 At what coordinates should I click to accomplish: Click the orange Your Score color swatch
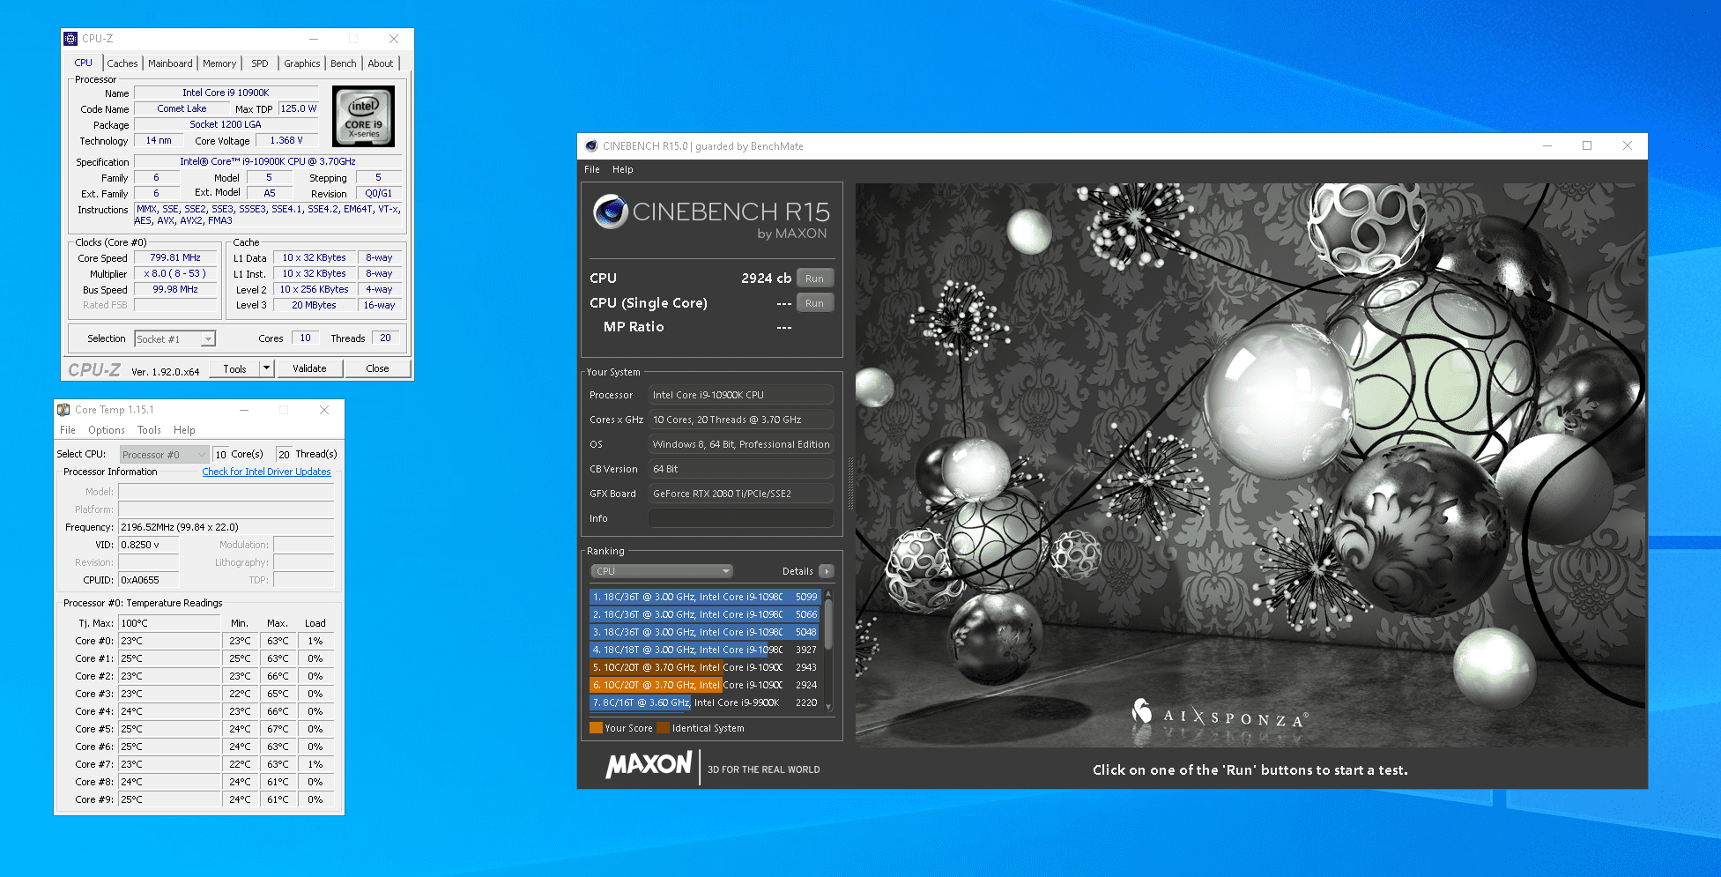pos(596,728)
